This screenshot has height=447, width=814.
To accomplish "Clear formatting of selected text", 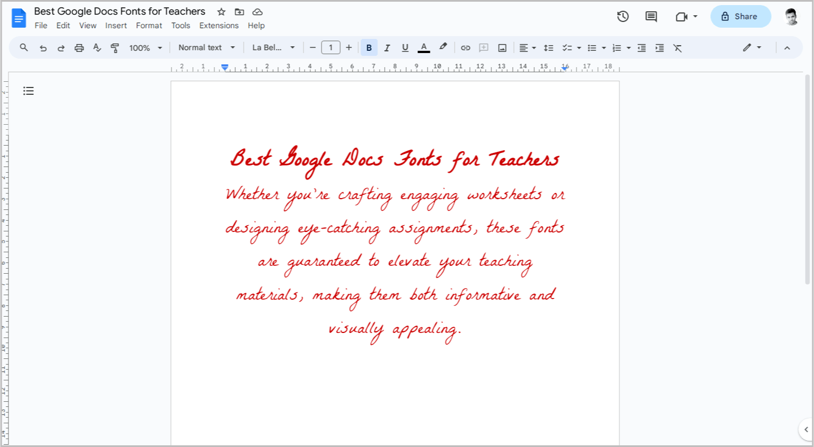I will pyautogui.click(x=677, y=47).
